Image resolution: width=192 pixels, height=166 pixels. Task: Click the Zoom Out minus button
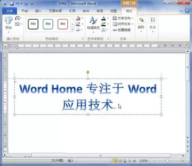point(152,161)
